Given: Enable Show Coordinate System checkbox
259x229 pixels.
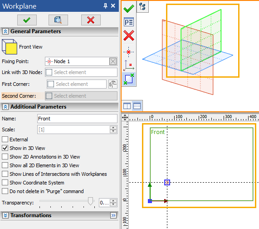Looking at the screenshot, I should click(x=5, y=182).
